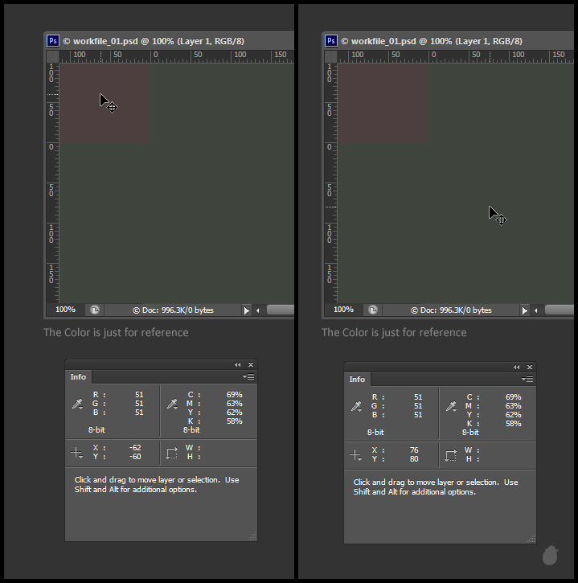Click horizontal scrollbar thumb in left document
Screen dimensions: 578x583
(x=280, y=310)
